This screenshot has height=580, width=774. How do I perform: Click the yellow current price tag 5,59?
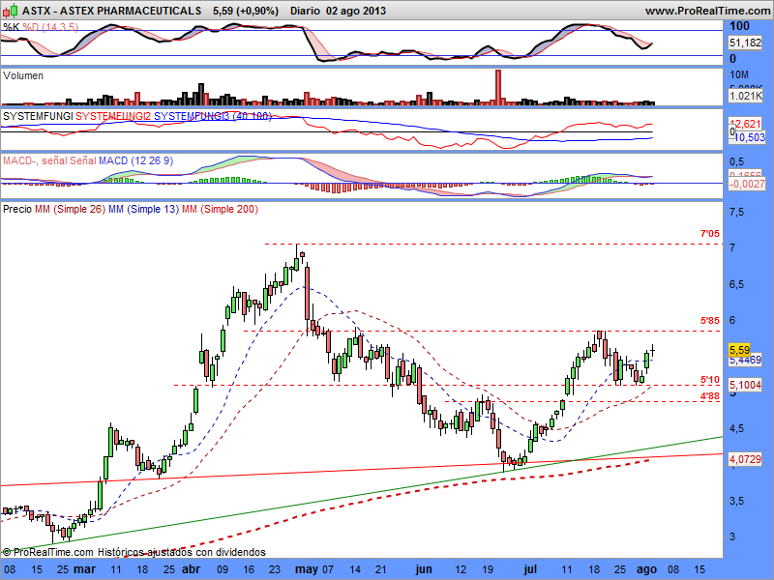tap(739, 350)
